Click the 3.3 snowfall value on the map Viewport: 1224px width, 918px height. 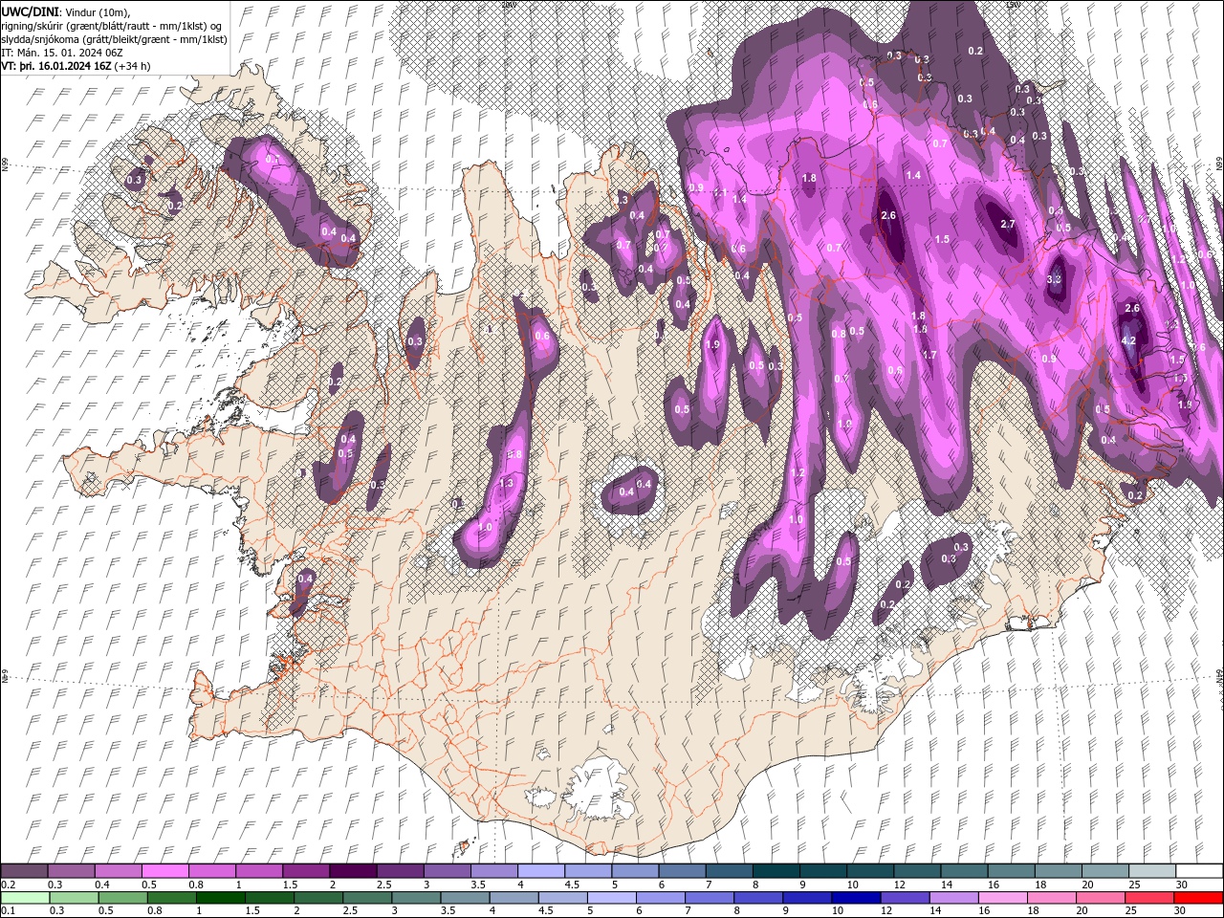[1055, 279]
